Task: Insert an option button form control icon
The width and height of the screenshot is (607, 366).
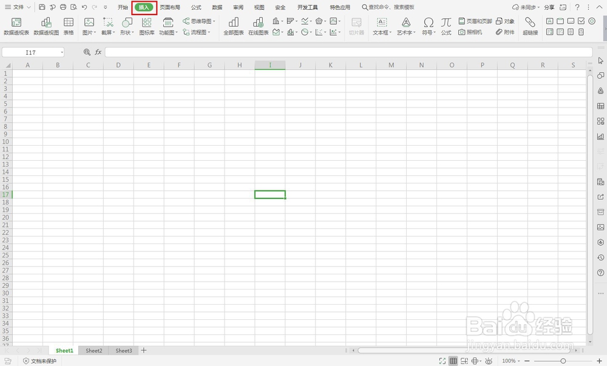Action: 591,21
